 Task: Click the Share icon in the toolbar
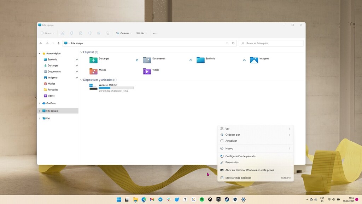point(99,33)
